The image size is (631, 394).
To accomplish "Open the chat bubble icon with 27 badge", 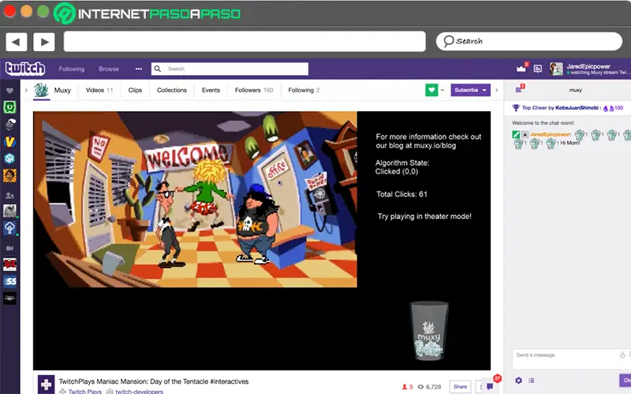I will [490, 386].
